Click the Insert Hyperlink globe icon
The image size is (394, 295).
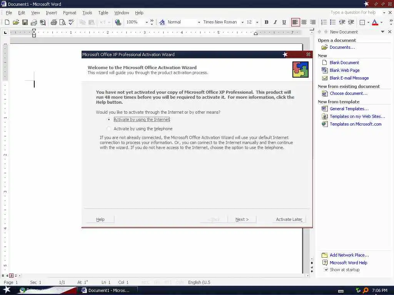tap(118, 22)
